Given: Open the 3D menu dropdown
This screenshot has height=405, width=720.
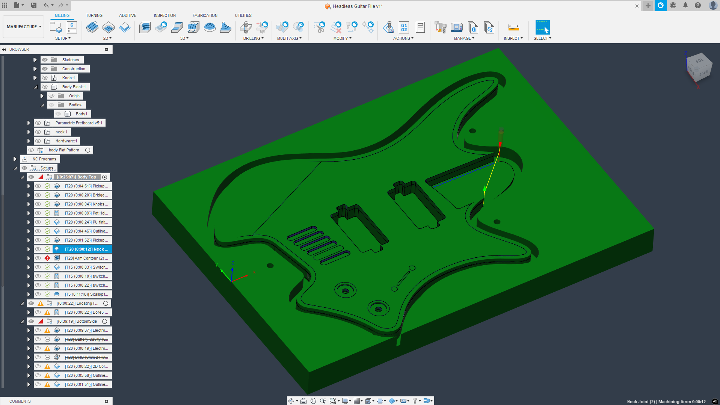Looking at the screenshot, I should (x=184, y=38).
